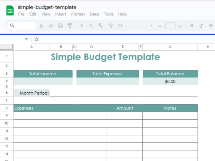Open the 123 more formats menu

click(120, 25)
